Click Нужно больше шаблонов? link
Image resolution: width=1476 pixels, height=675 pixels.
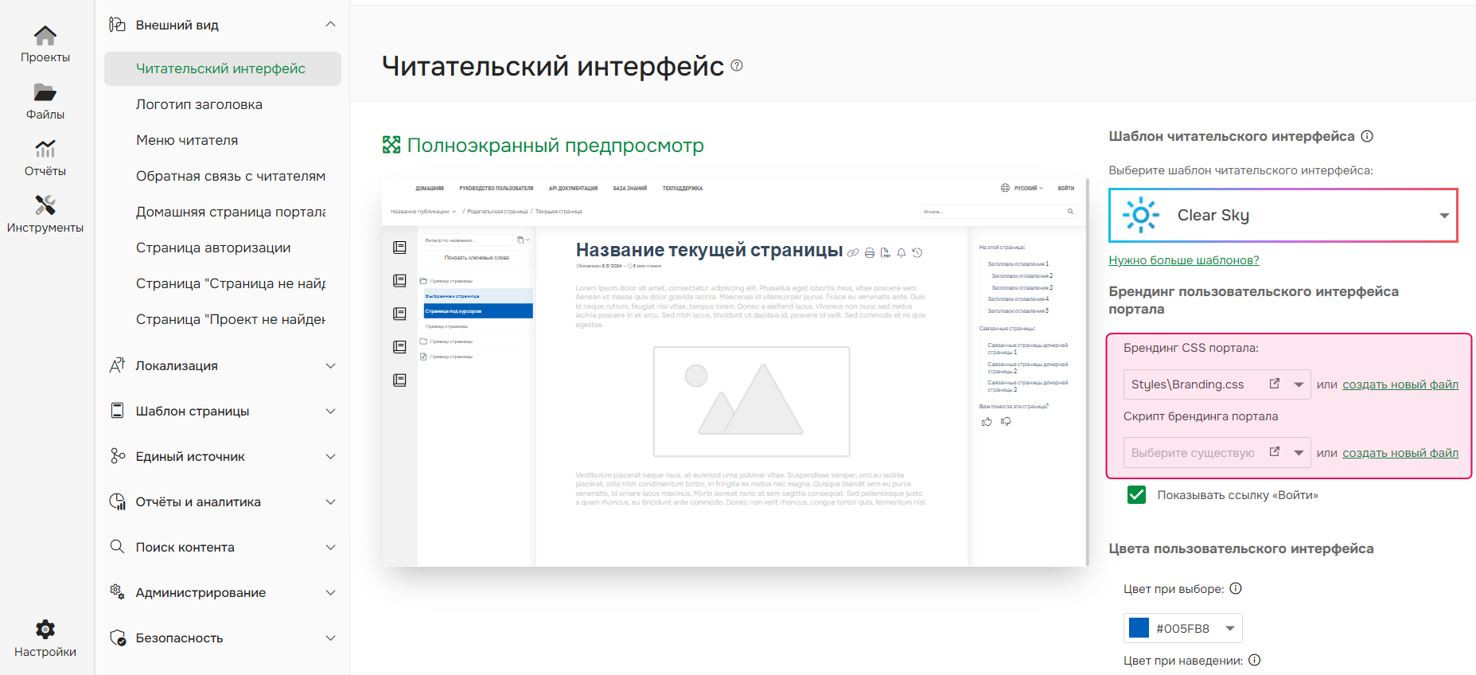tap(1184, 260)
